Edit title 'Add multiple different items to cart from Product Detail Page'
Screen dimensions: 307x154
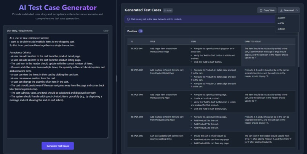pyautogui.click(x=167, y=79)
